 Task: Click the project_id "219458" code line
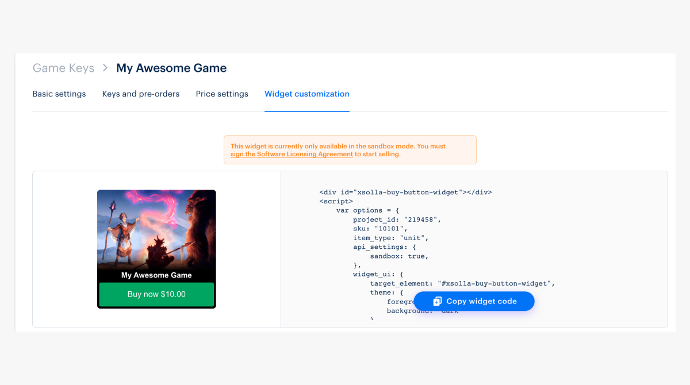[x=397, y=220]
